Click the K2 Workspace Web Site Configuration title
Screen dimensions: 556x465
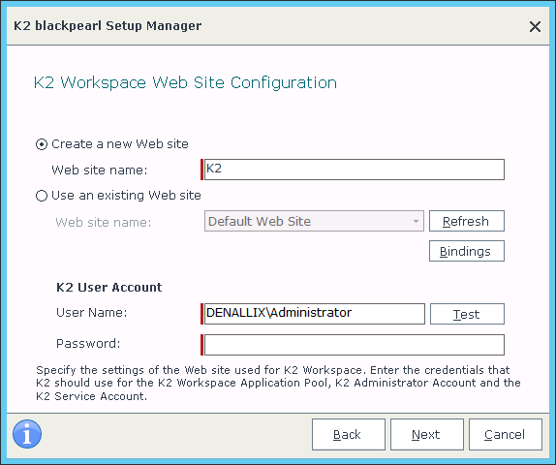point(185,83)
